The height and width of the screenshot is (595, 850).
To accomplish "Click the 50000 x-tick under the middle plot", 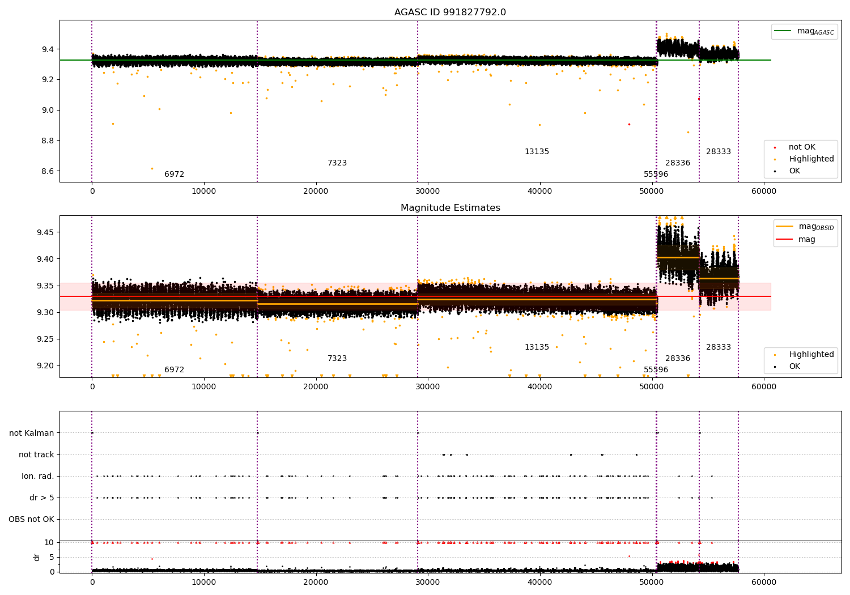I will (x=652, y=387).
